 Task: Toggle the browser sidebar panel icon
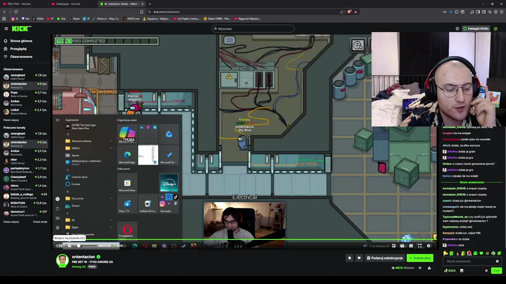[478, 12]
